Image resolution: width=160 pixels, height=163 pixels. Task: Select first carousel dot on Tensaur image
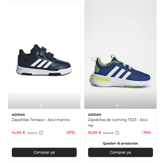40,105
